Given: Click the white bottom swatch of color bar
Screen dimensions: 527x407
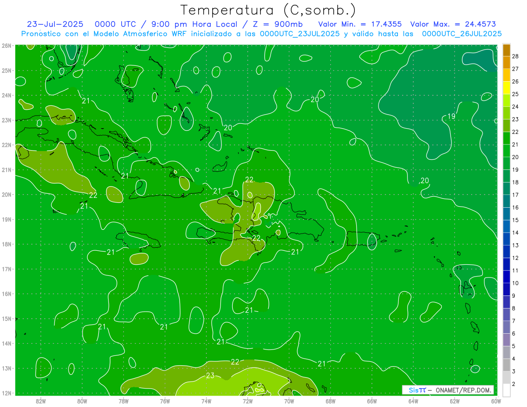Looking at the screenshot, I should (506, 390).
